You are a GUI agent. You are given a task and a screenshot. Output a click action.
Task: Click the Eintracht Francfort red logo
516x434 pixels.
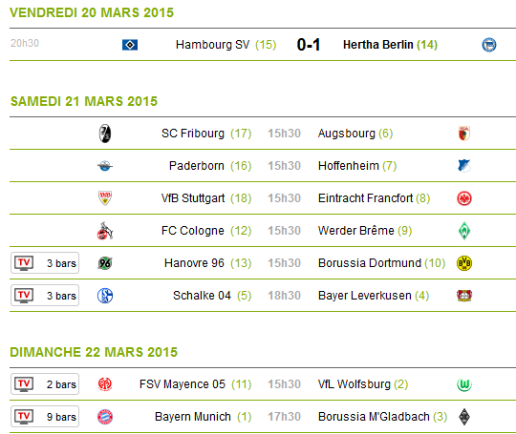(464, 198)
